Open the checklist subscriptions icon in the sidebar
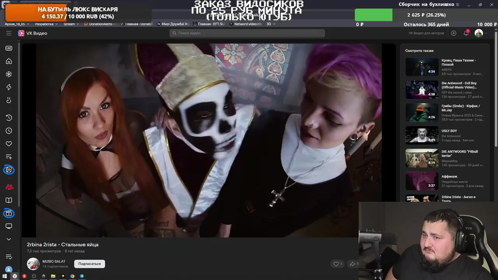The height and width of the screenshot is (280, 498). pyautogui.click(x=9, y=257)
